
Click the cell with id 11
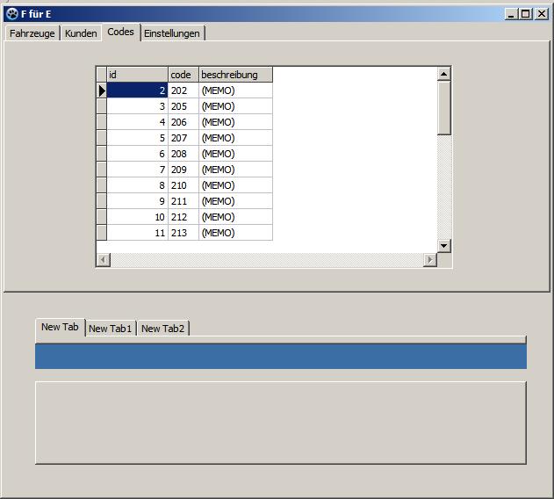pyautogui.click(x=137, y=233)
